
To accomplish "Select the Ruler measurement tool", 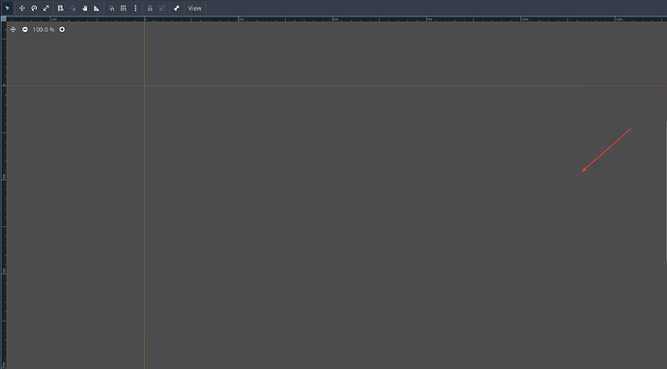I will [97, 8].
